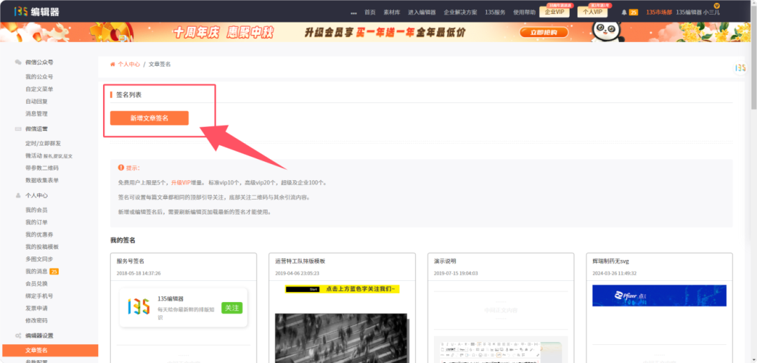Image resolution: width=757 pixels, height=363 pixels.
Task: Open 会员兑换 in sidebar
Action: (36, 284)
